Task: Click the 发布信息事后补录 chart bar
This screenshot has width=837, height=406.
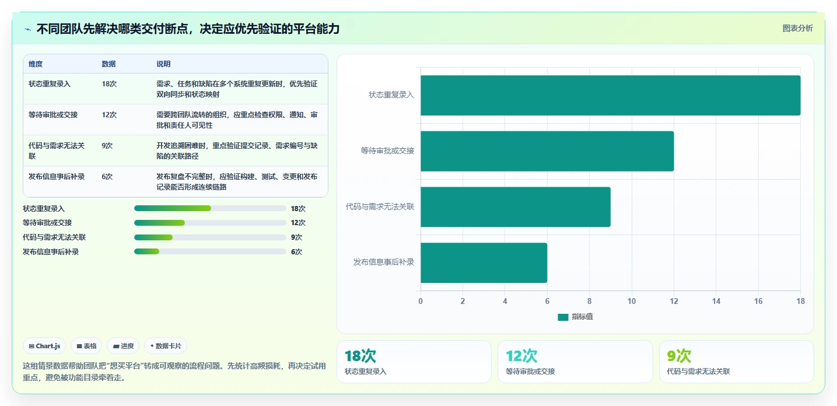Action: pos(484,262)
